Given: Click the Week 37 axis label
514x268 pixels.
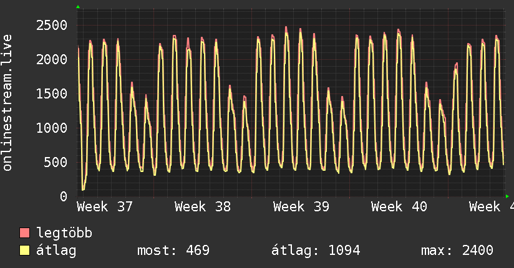Looking at the screenshot, I should click(105, 207).
